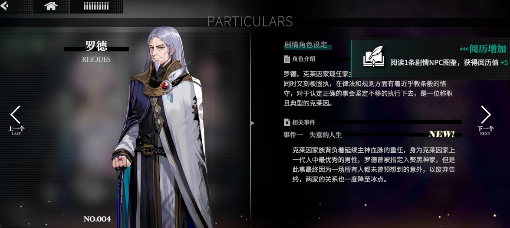Click the 相关事件 clipboard icon
The width and height of the screenshot is (510, 228).
tap(286, 122)
